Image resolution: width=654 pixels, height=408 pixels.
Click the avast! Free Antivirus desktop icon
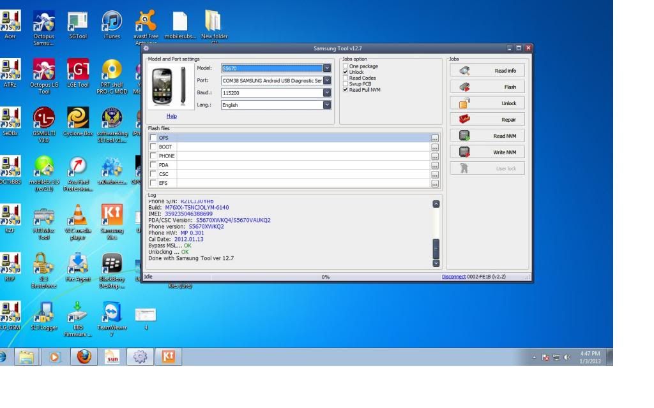146,27
